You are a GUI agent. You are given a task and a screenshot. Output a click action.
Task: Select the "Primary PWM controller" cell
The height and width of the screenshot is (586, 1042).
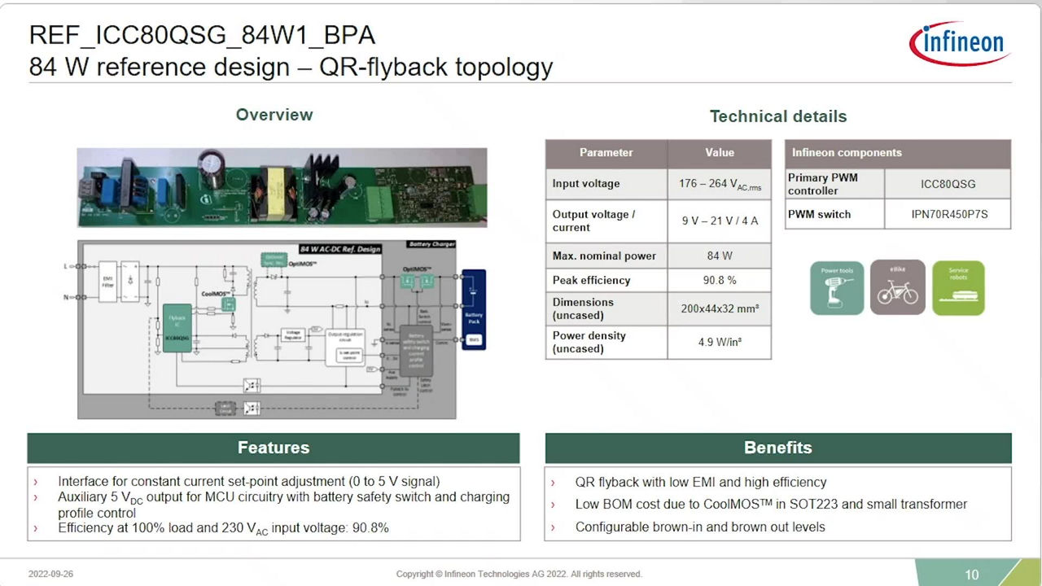[x=834, y=184]
